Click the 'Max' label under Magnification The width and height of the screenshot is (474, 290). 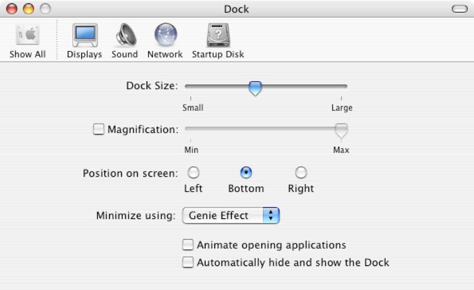pos(341,150)
